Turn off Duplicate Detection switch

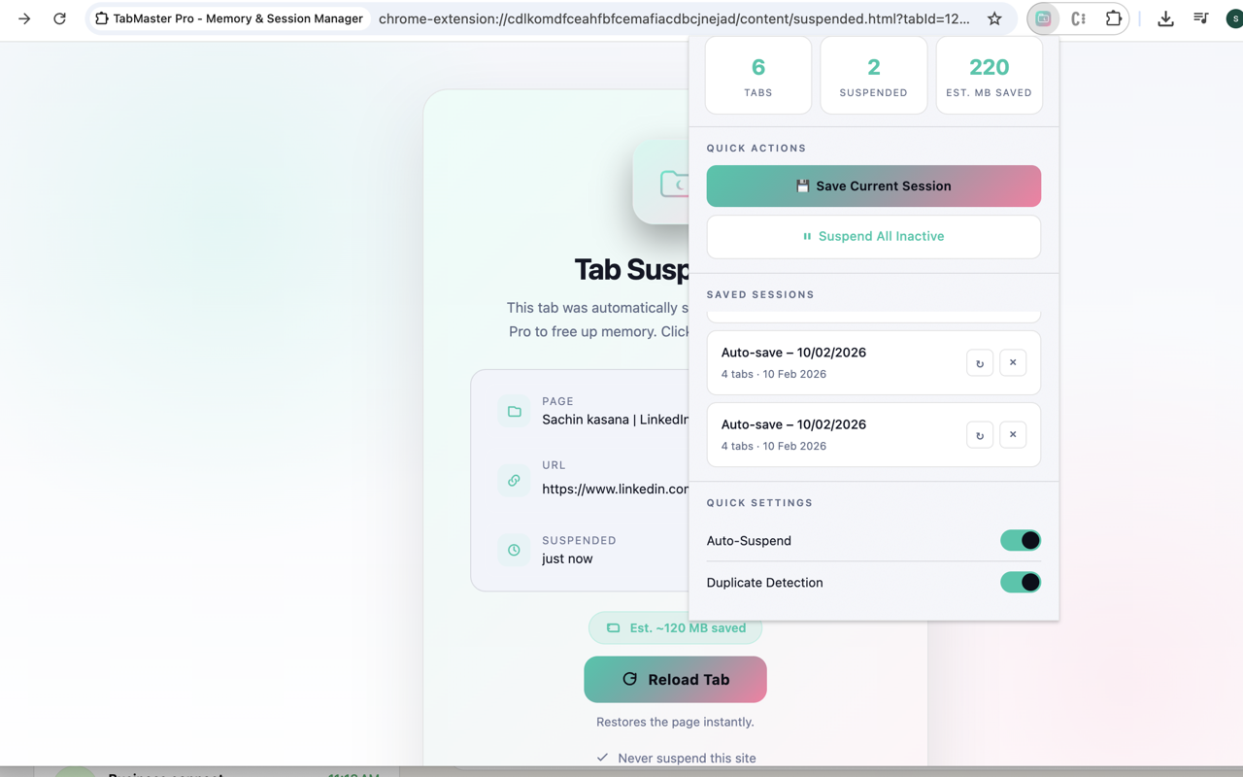click(x=1020, y=583)
